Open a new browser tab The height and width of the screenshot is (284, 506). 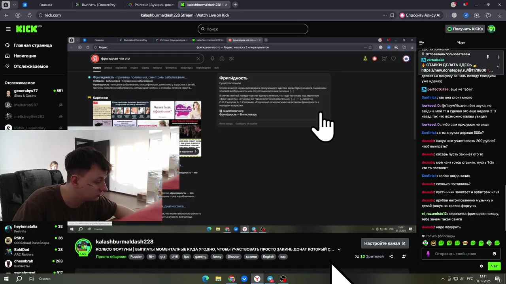pyautogui.click(x=236, y=5)
